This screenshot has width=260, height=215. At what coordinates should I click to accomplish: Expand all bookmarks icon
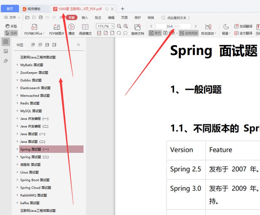(x=33, y=45)
